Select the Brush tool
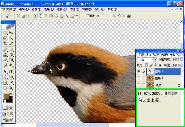The width and height of the screenshot is (185, 127). click(11, 50)
